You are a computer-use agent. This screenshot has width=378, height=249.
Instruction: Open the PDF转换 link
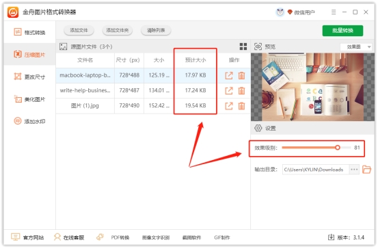120,237
